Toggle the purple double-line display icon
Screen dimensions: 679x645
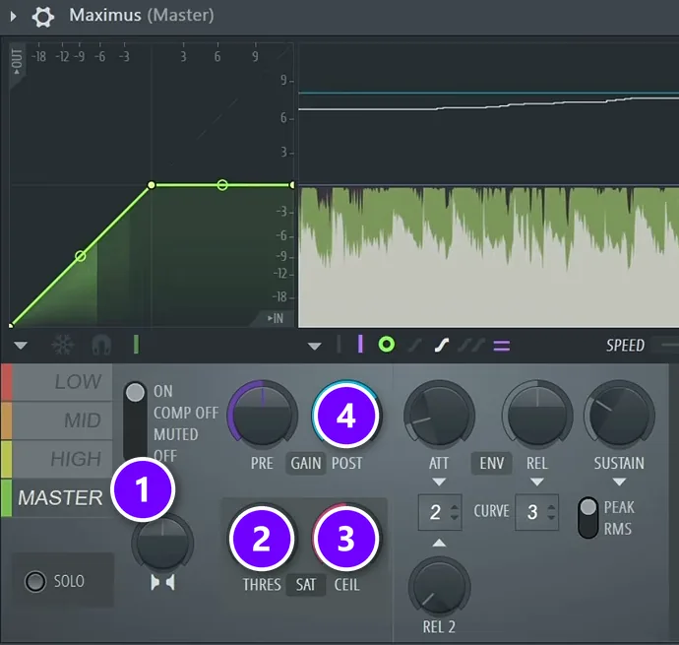[x=502, y=346]
